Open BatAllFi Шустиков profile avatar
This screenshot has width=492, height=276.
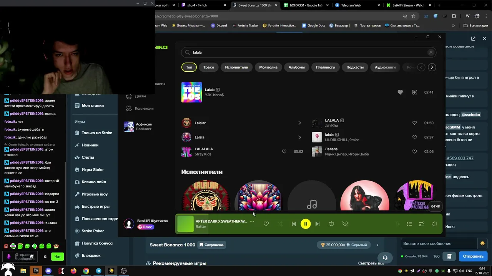point(129,224)
